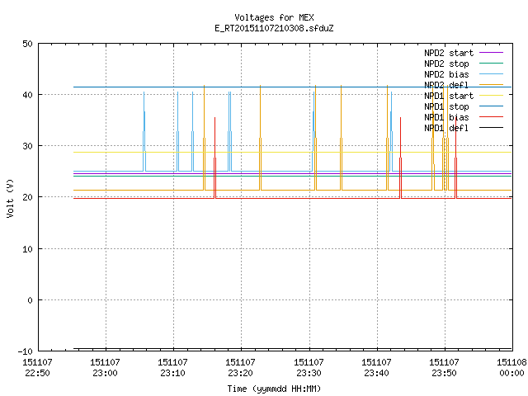This screenshot has width=528, height=396.
Task: Click the chart title 'Voltages for MEX'
Action: (274, 17)
